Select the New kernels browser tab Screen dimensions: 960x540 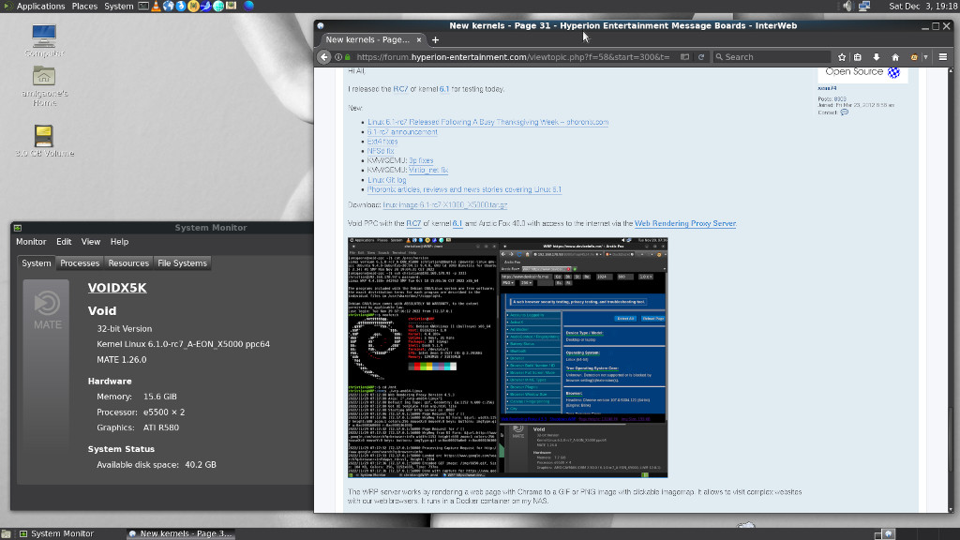click(373, 39)
